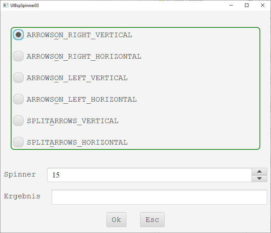Close the UIBspSpinner03 window
Image resolution: width=271 pixels, height=233 pixels.
point(263,5)
